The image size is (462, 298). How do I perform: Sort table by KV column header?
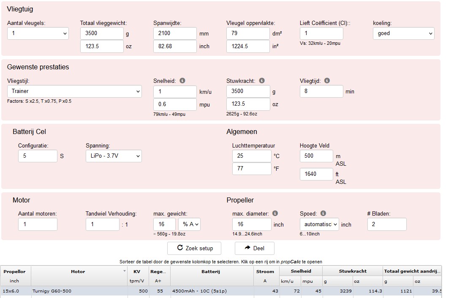pyautogui.click(x=137, y=271)
